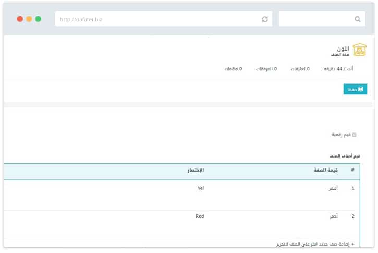Select the أصفر attribute value cell
The image size is (378, 253).
coord(332,188)
